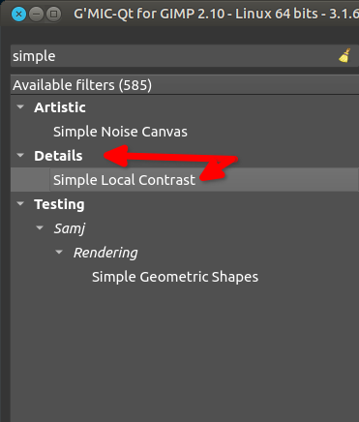Select the Artistic category label
This screenshot has width=359, height=422.
coord(60,107)
